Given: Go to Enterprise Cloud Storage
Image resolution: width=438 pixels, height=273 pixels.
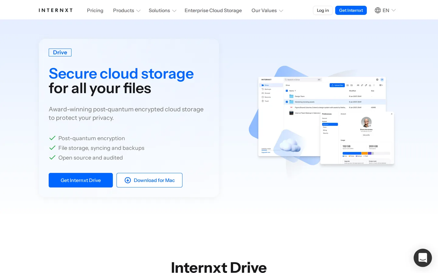Looking at the screenshot, I should pyautogui.click(x=213, y=10).
